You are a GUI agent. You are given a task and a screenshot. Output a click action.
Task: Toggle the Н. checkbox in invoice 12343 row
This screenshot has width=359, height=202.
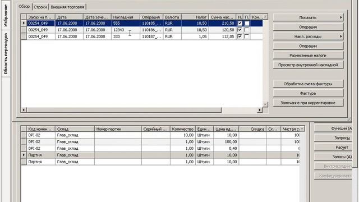pyautogui.click(x=240, y=30)
